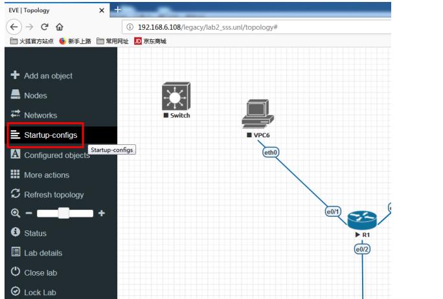Screen dimensions: 443x299
Task: Open the 常用网址 bookmark folder
Action: coord(113,41)
